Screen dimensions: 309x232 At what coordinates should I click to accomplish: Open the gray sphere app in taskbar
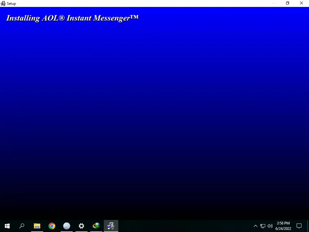(67, 226)
